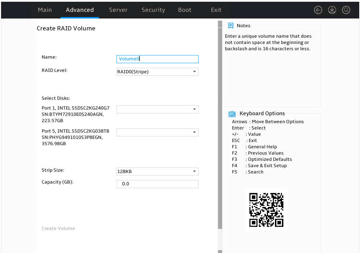Click the Port 5, INTEL SSDSC2KG038T8 label

click(x=75, y=137)
